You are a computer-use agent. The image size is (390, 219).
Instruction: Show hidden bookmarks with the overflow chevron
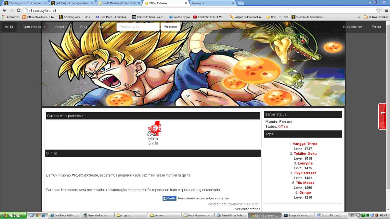pos(359,17)
